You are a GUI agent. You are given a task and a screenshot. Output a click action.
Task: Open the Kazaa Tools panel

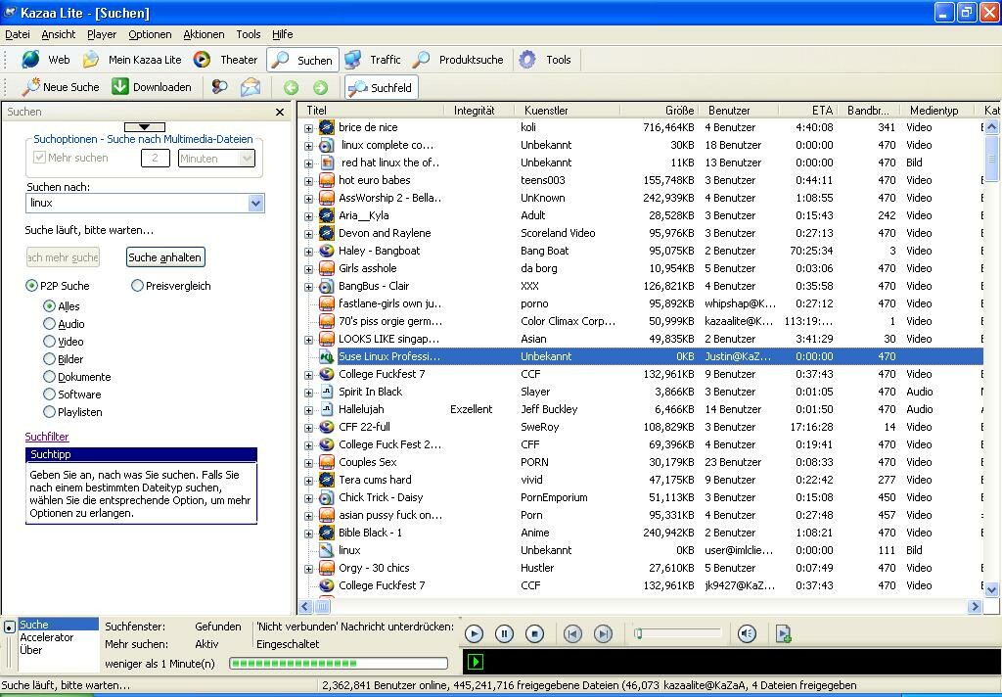coord(547,59)
